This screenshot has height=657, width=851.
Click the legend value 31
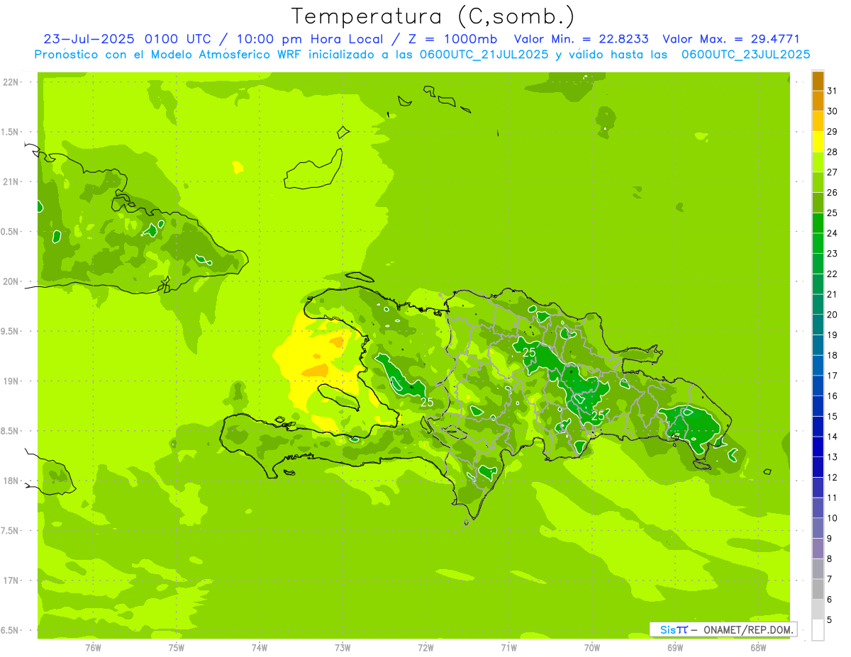click(x=832, y=91)
